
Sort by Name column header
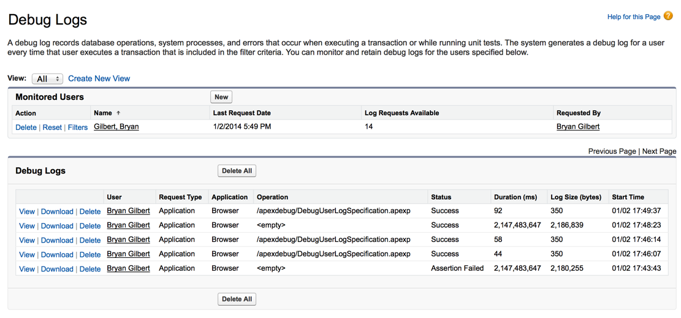coord(103,113)
